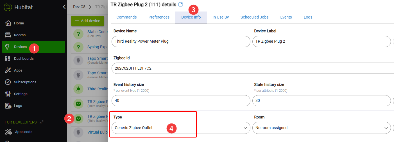This screenshot has height=142, width=394.
Task: Switch to the Events tab
Action: point(286,17)
